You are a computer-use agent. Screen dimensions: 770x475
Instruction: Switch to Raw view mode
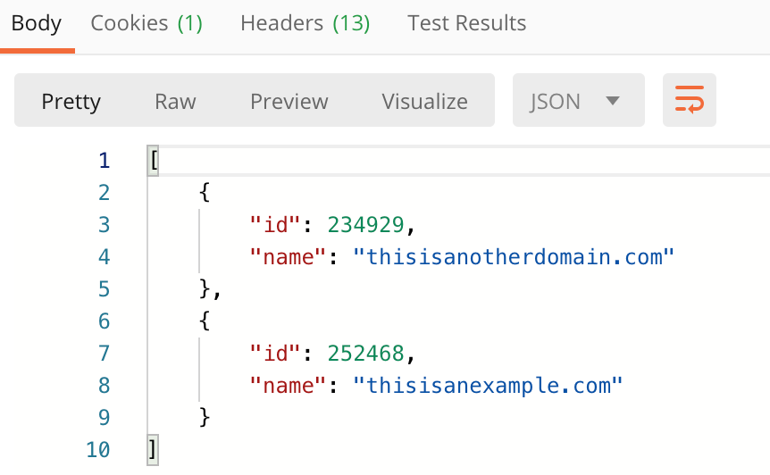pyautogui.click(x=175, y=102)
